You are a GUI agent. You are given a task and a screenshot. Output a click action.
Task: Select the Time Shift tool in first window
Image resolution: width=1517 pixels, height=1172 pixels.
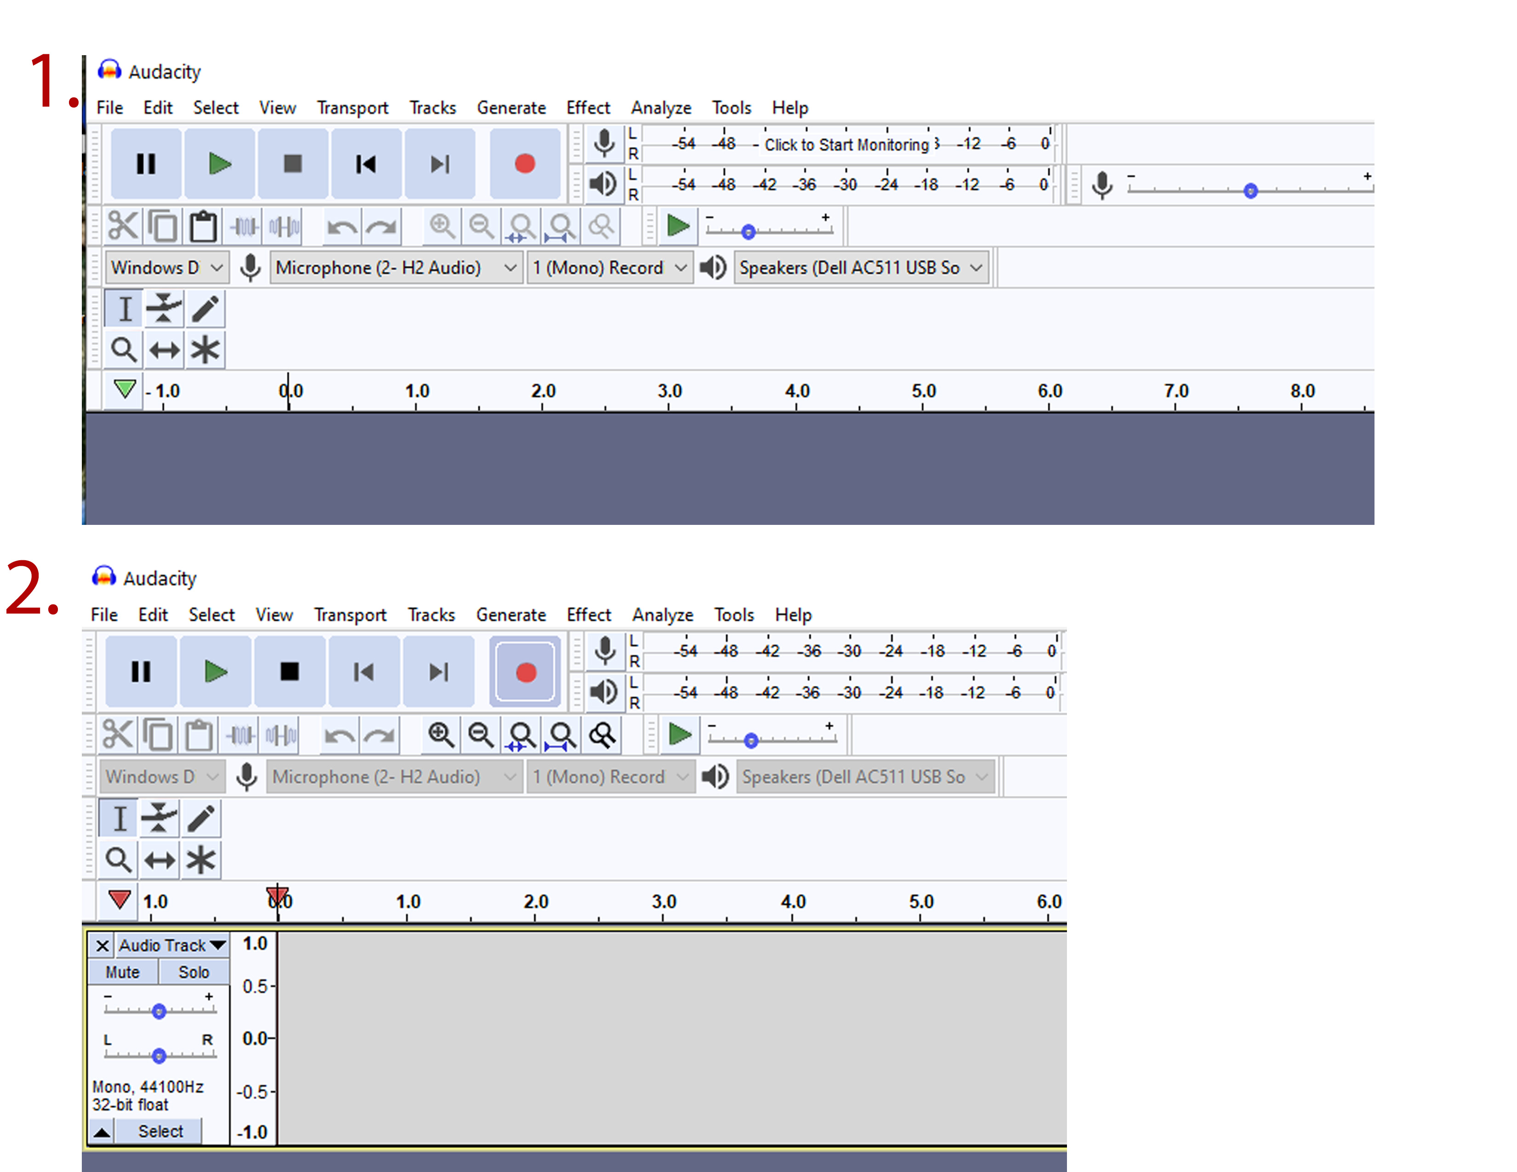164,349
